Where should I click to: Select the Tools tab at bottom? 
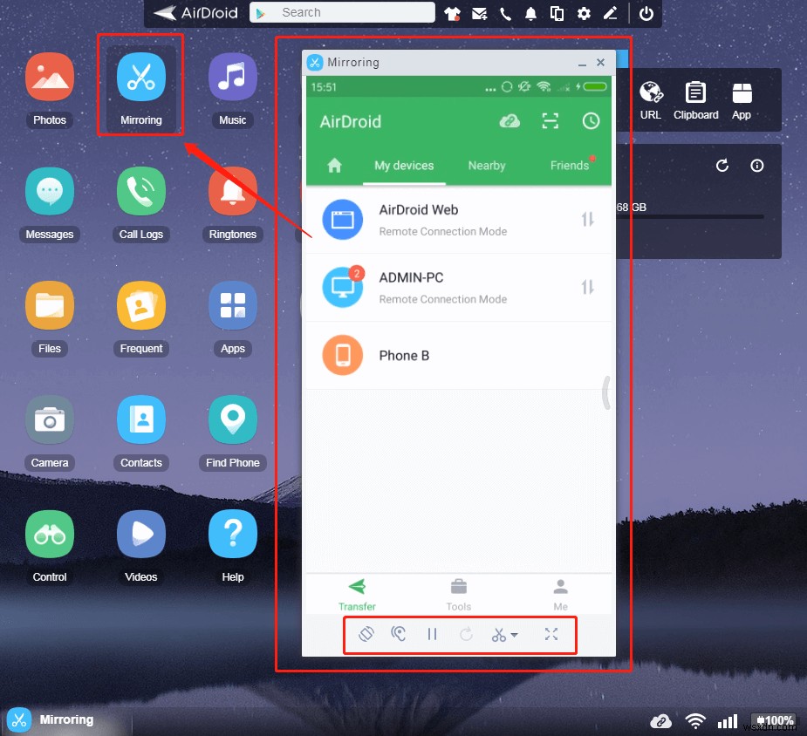(458, 593)
